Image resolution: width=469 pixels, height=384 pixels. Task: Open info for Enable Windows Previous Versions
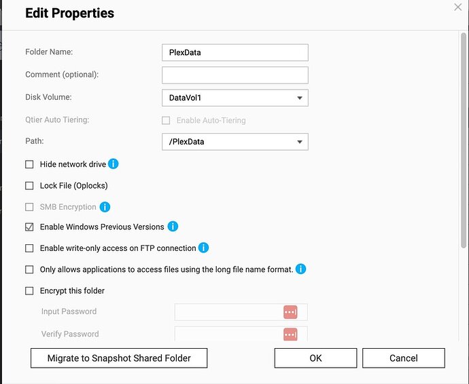click(x=173, y=227)
